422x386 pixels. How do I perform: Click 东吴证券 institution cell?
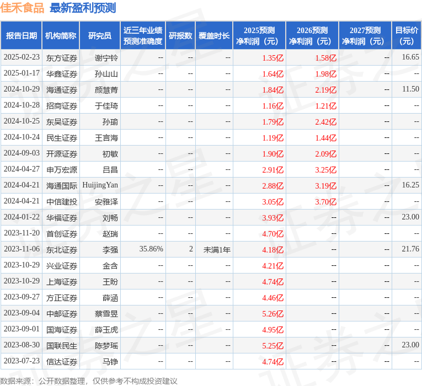(62, 122)
